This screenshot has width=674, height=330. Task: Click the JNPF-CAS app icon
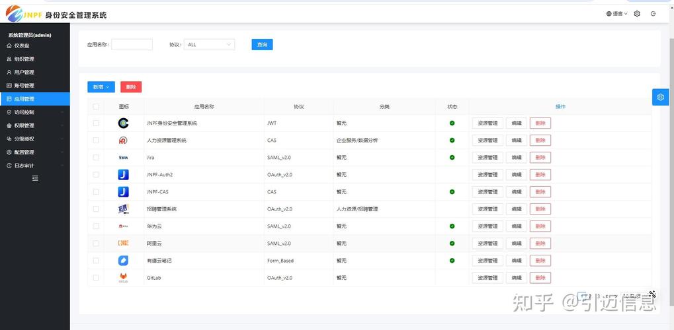124,192
